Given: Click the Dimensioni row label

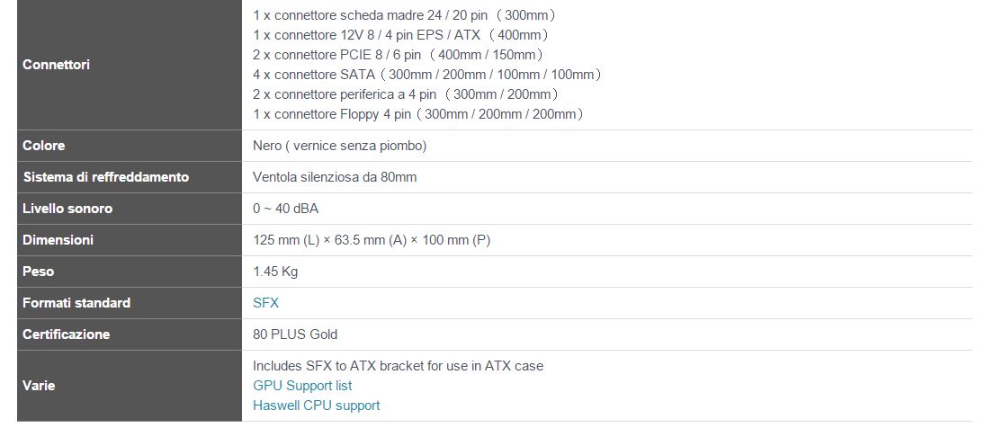Looking at the screenshot, I should click(x=58, y=240).
